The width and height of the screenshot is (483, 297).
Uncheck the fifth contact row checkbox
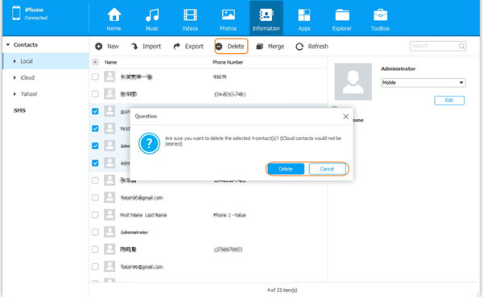(x=95, y=146)
